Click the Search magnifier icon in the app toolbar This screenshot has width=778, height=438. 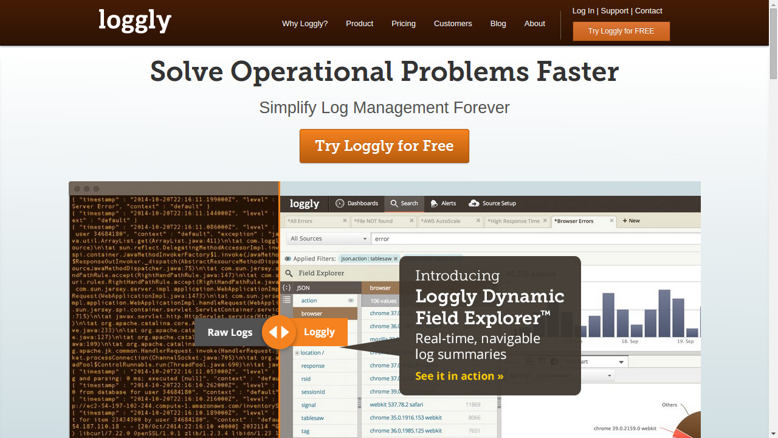[x=394, y=203]
